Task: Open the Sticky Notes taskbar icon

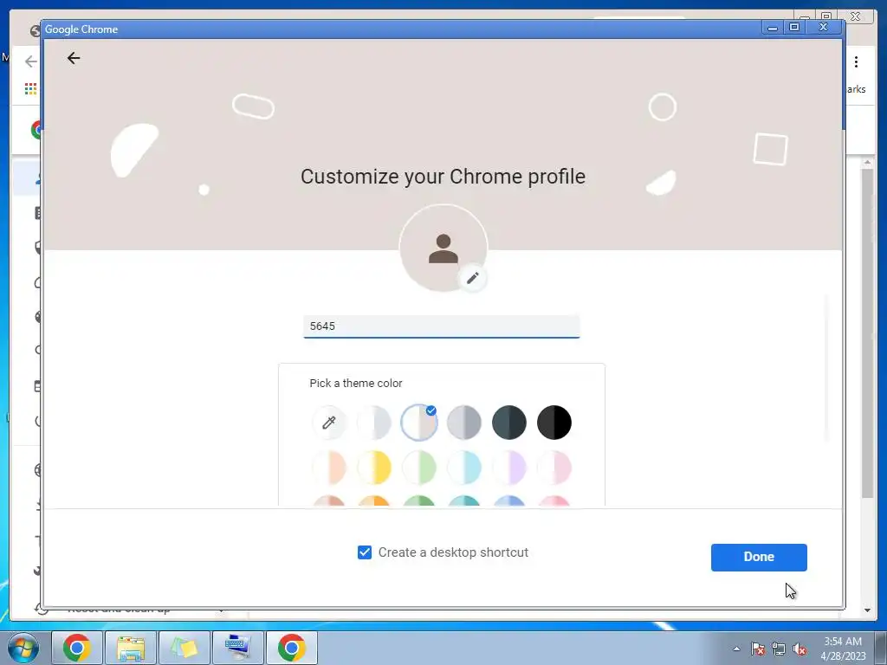Action: click(185, 648)
